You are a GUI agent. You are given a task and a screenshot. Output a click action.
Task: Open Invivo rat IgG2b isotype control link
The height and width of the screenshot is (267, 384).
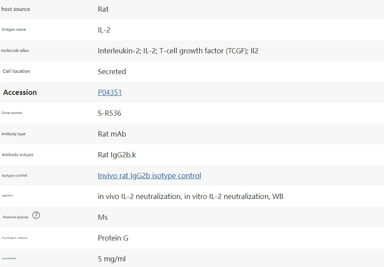[149, 176]
